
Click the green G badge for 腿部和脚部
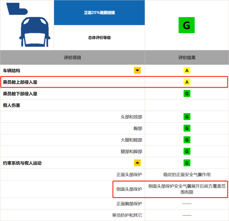187,151
